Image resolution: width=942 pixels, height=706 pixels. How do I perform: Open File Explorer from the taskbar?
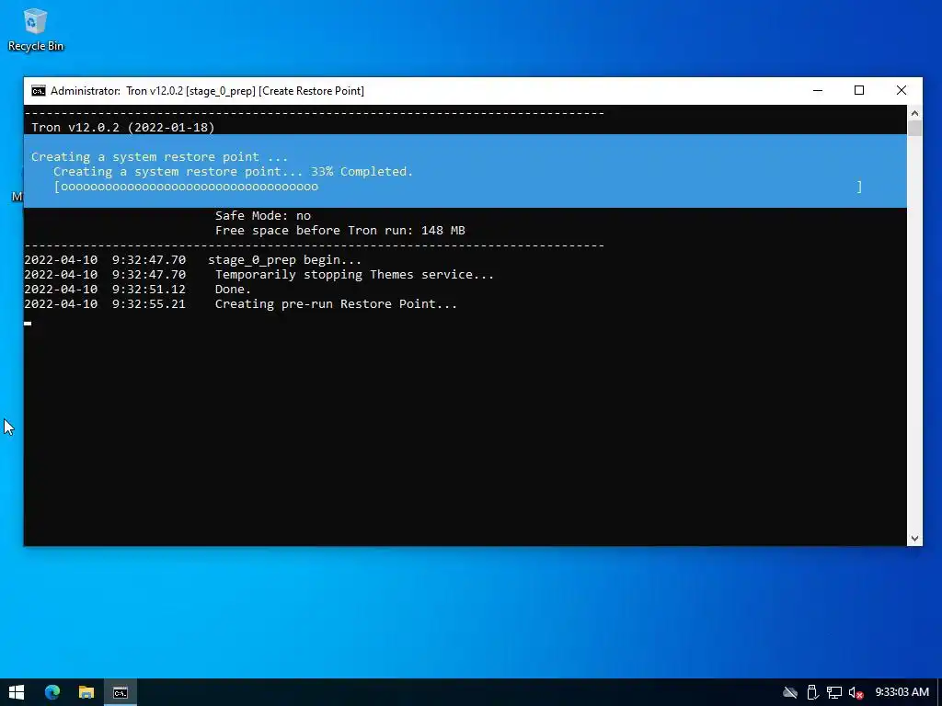click(x=86, y=692)
